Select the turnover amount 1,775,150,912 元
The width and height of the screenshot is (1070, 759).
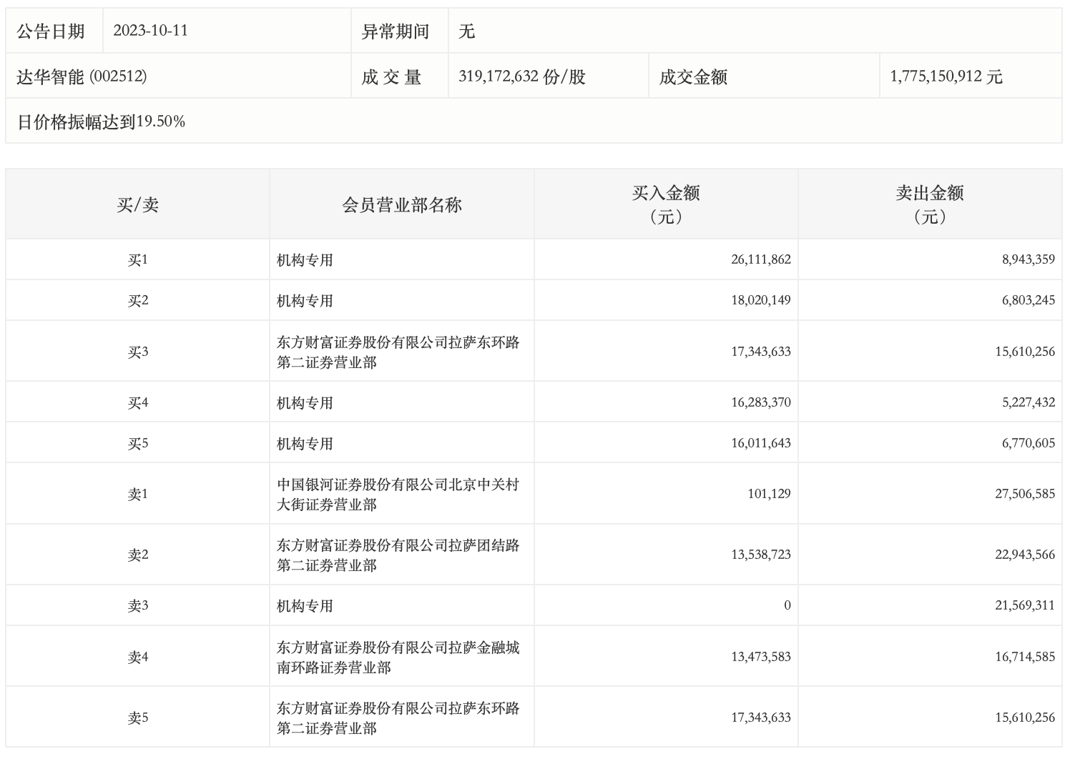pyautogui.click(x=946, y=76)
